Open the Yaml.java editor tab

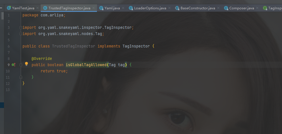(x=112, y=8)
